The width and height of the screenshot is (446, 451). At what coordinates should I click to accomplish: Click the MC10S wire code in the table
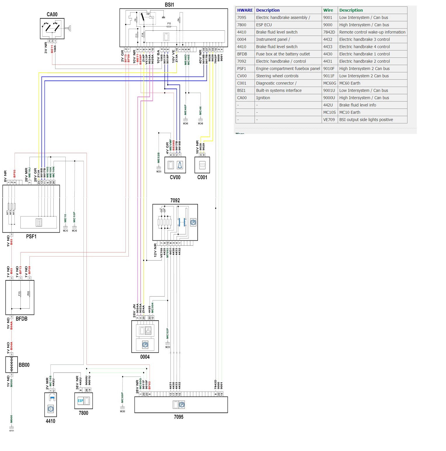coord(329,112)
